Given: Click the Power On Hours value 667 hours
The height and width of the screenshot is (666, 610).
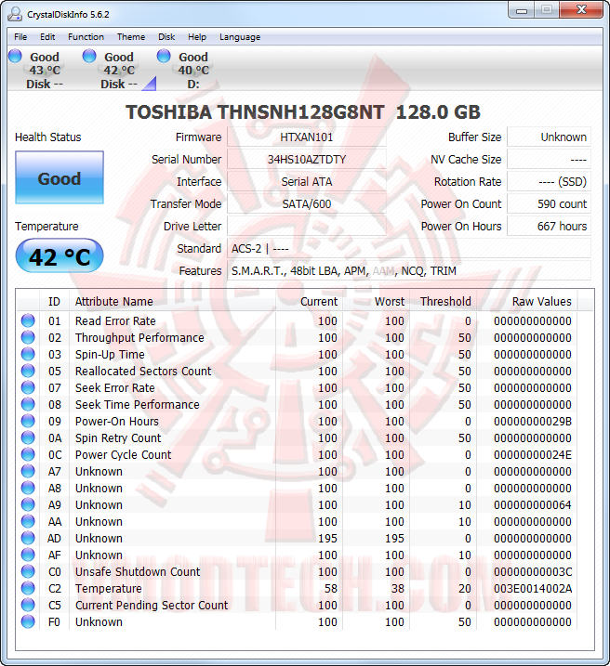Looking at the screenshot, I should pyautogui.click(x=549, y=227).
